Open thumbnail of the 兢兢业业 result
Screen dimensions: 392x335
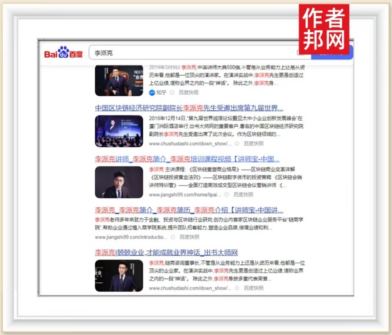click(x=119, y=275)
